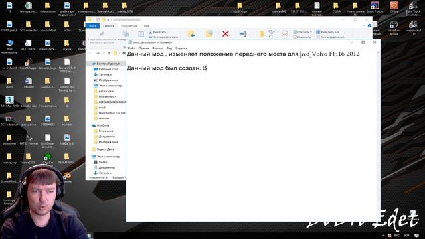Open Формат menu in Notepad
The image size is (425, 239).
tap(157, 48)
